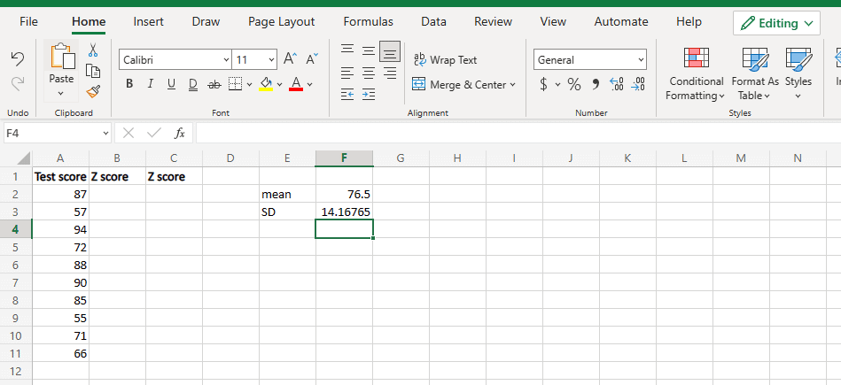Toggle Underline formatting
This screenshot has width=841, height=385.
pyautogui.click(x=172, y=84)
